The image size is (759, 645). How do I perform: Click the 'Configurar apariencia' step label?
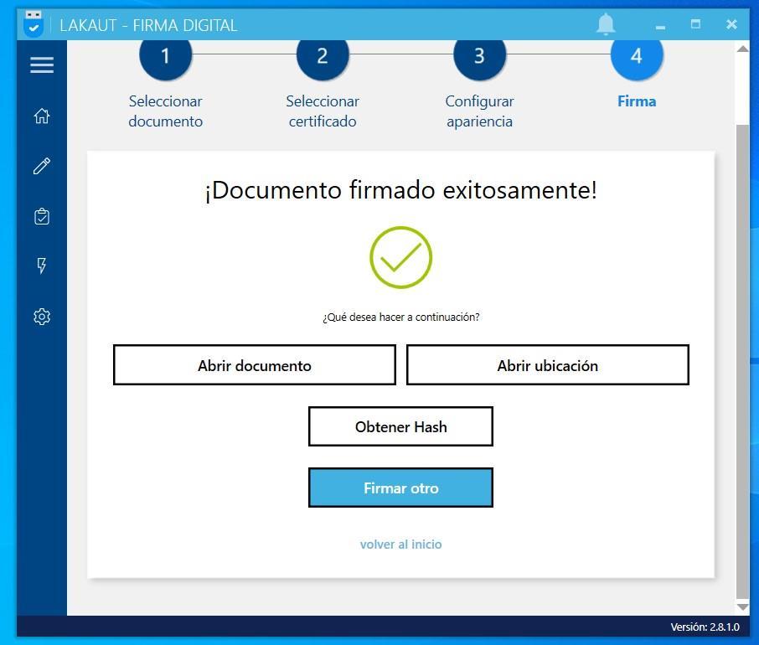[x=479, y=111]
